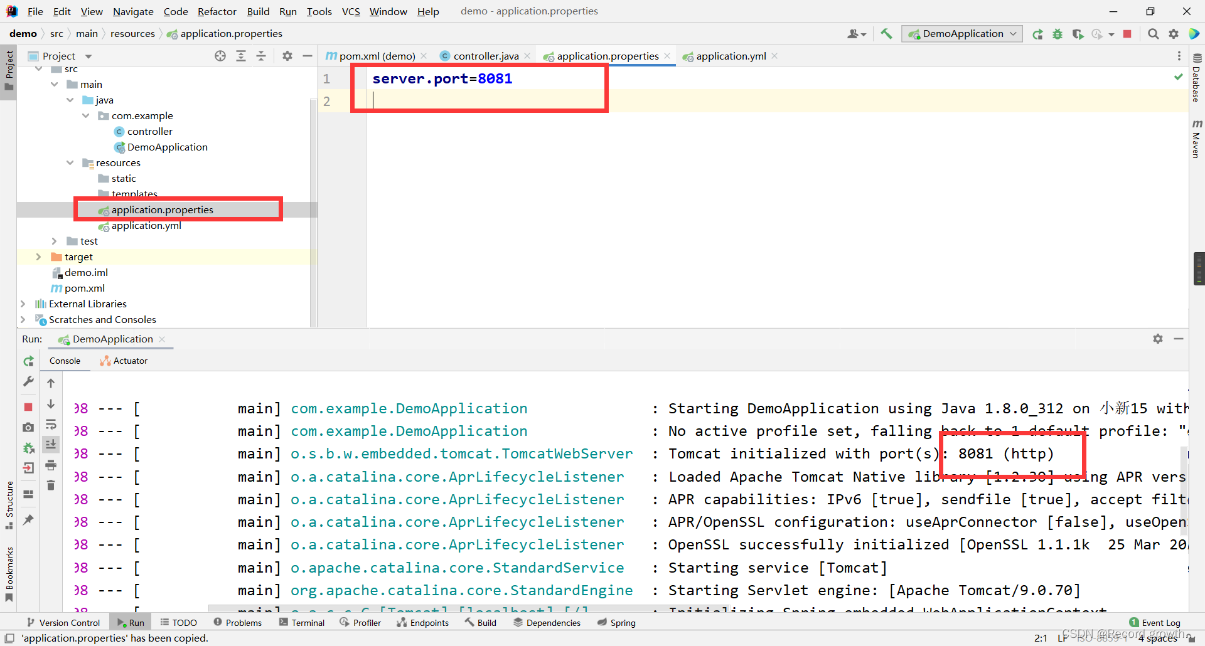Open the VCS menu
Viewport: 1205px width, 646px height.
pos(351,11)
